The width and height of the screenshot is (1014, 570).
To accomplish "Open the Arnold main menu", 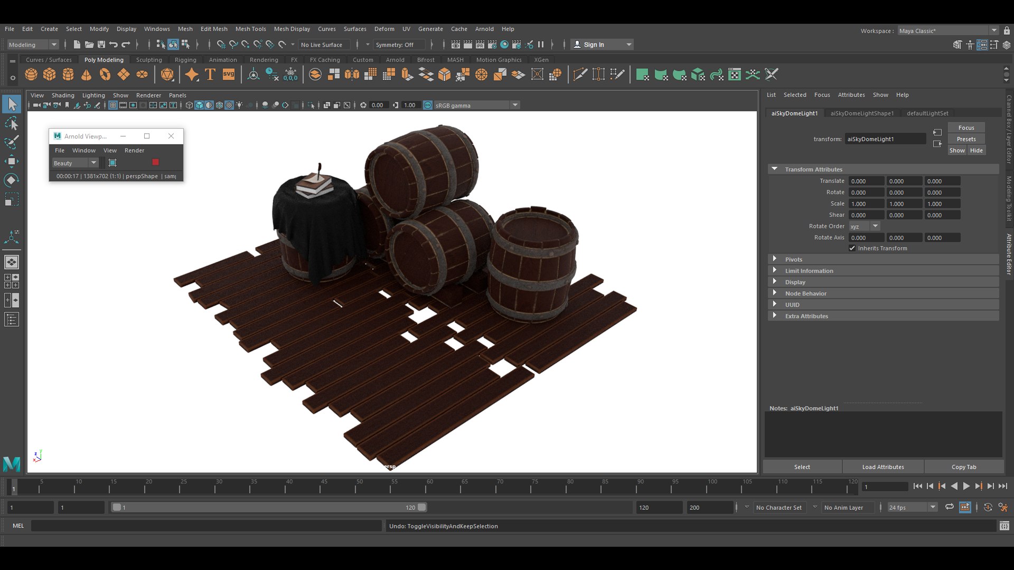I will 484,29.
